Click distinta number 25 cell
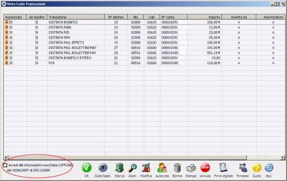 116,37
